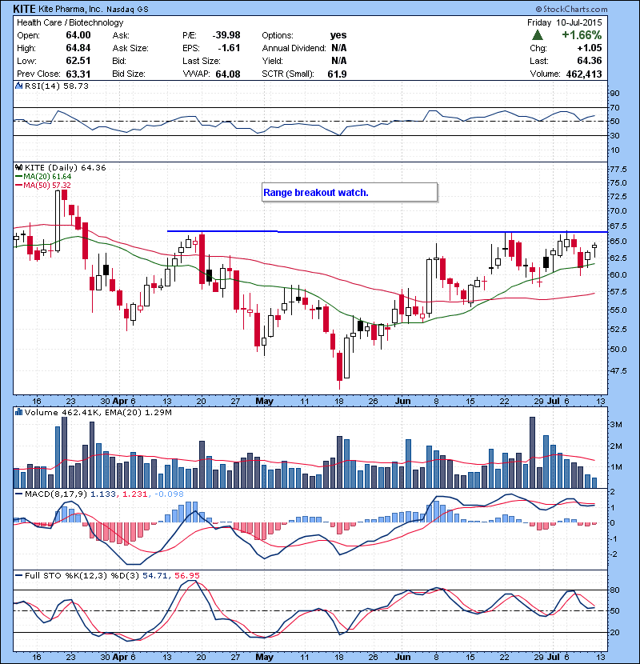Click the Prev Close value 63.31
The image size is (640, 664).
coord(78,74)
